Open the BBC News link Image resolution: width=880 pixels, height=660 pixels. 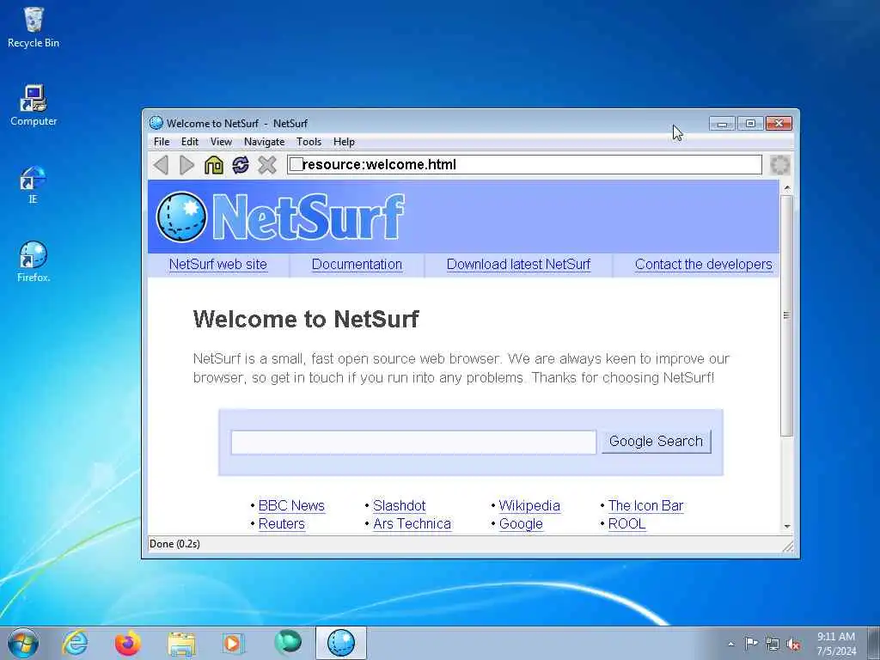(291, 505)
